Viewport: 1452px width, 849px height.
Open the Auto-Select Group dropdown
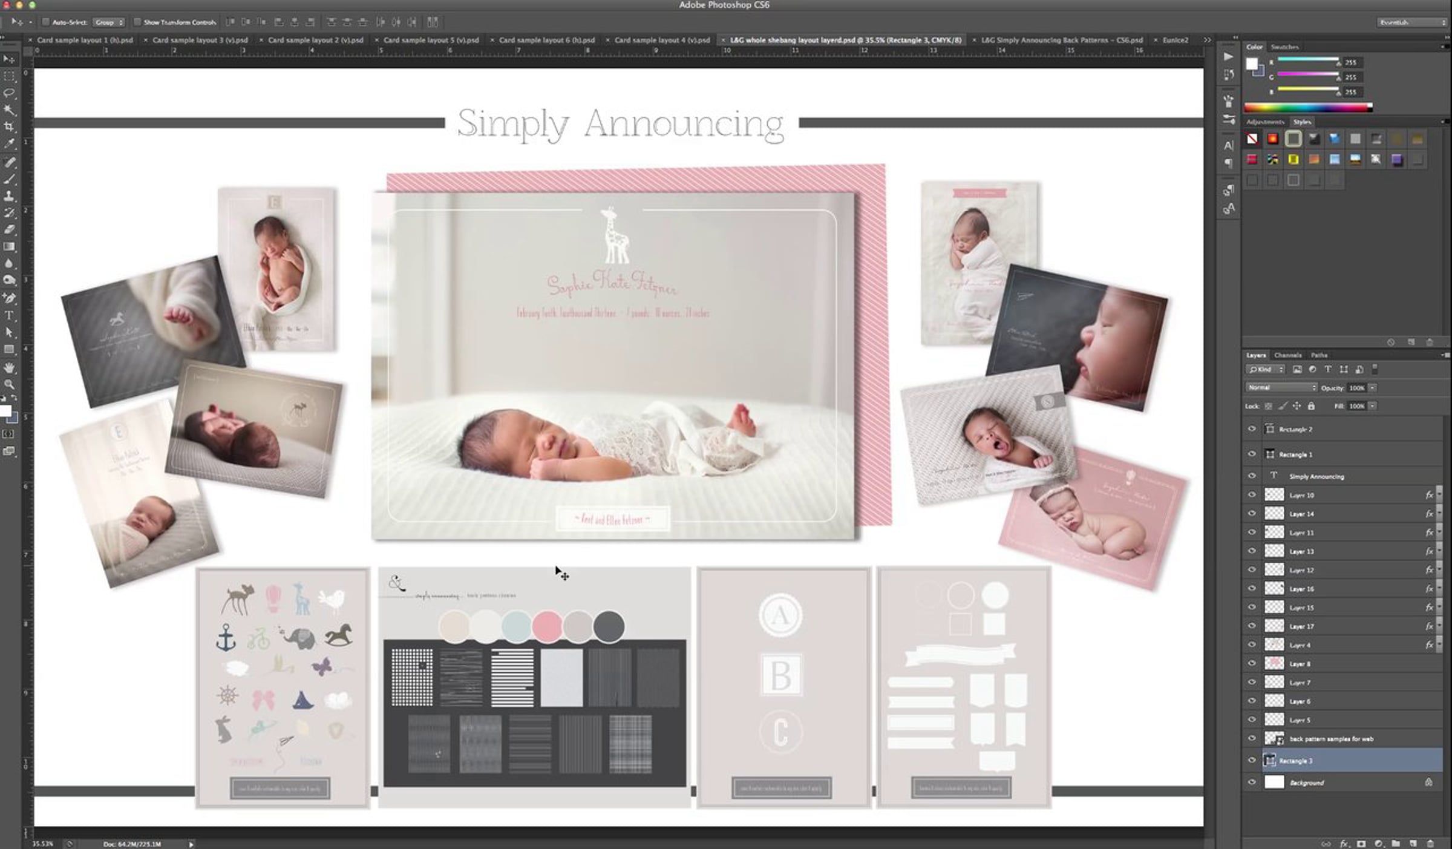pyautogui.click(x=109, y=22)
